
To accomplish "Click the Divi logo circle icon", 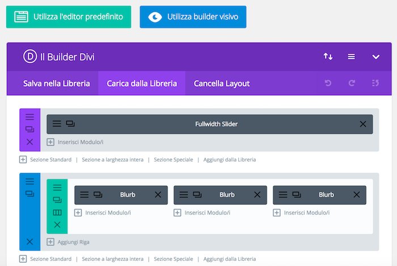I will [30, 57].
